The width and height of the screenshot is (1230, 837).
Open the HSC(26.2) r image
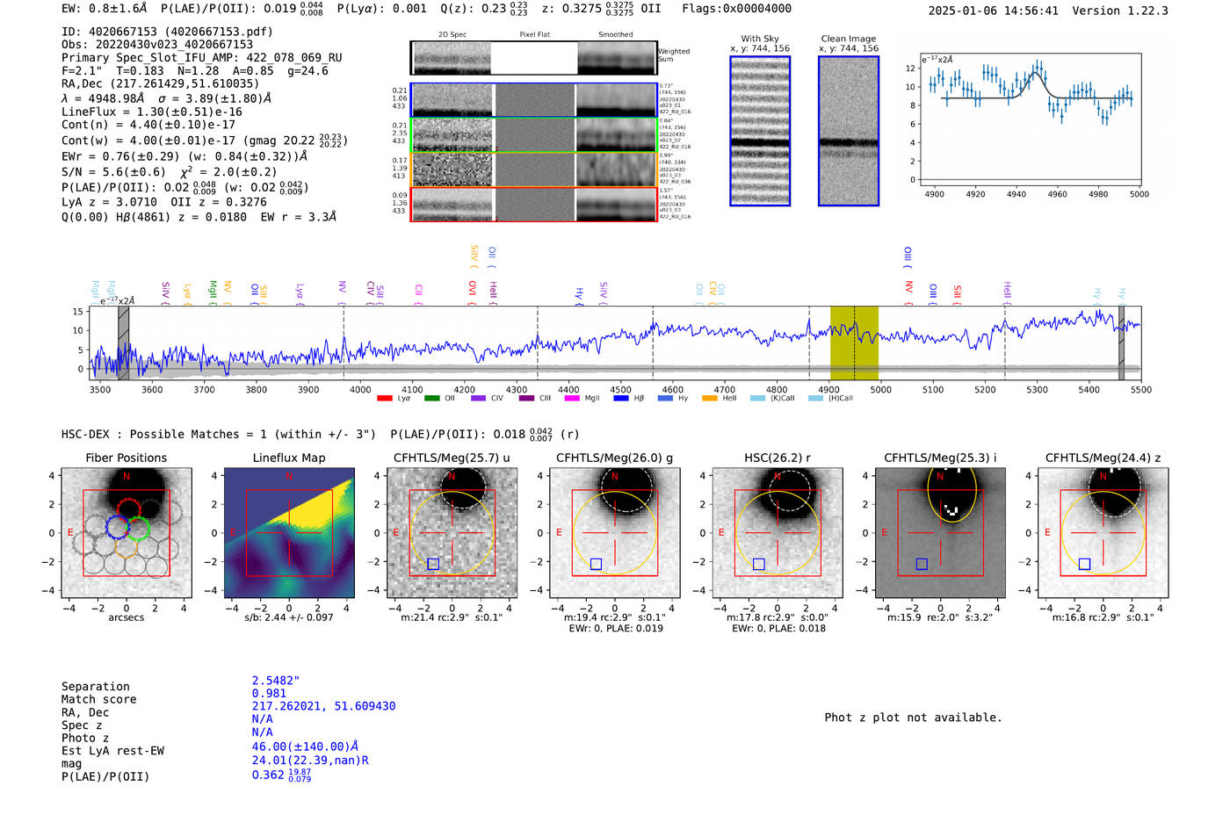(x=778, y=532)
